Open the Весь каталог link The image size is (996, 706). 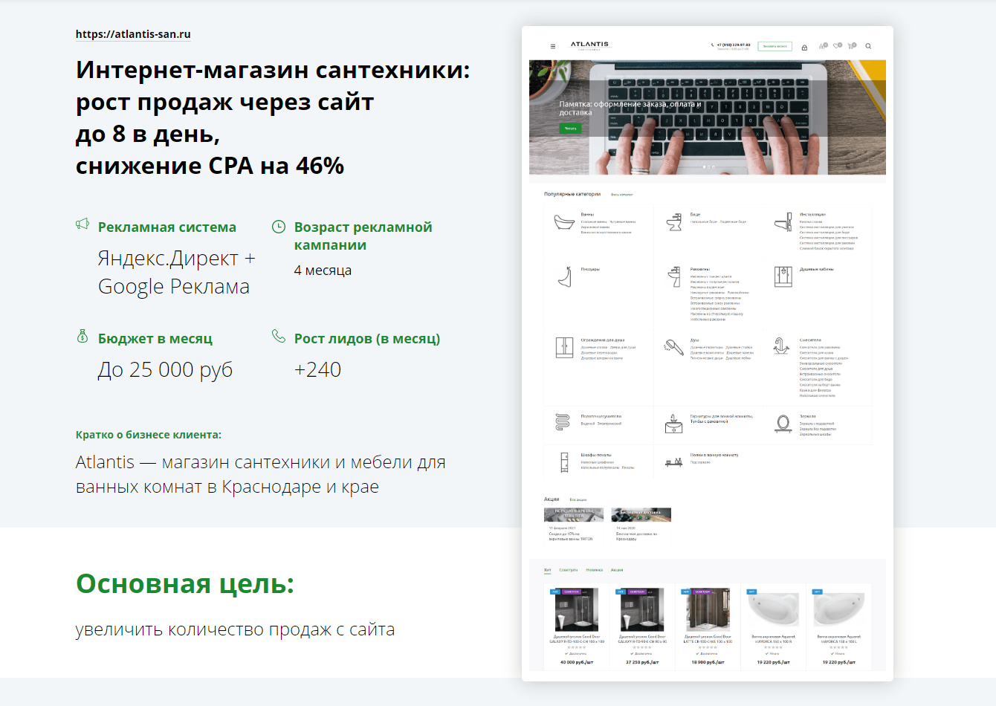pyautogui.click(x=621, y=195)
